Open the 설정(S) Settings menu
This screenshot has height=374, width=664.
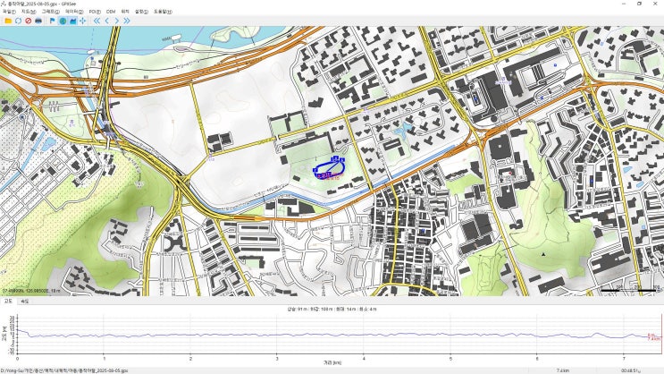[141, 12]
